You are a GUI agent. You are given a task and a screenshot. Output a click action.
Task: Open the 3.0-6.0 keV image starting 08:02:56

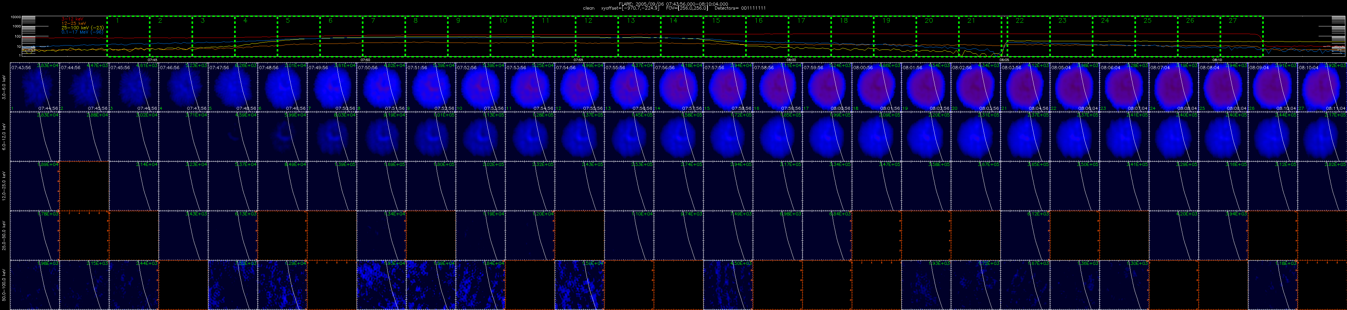976,87
